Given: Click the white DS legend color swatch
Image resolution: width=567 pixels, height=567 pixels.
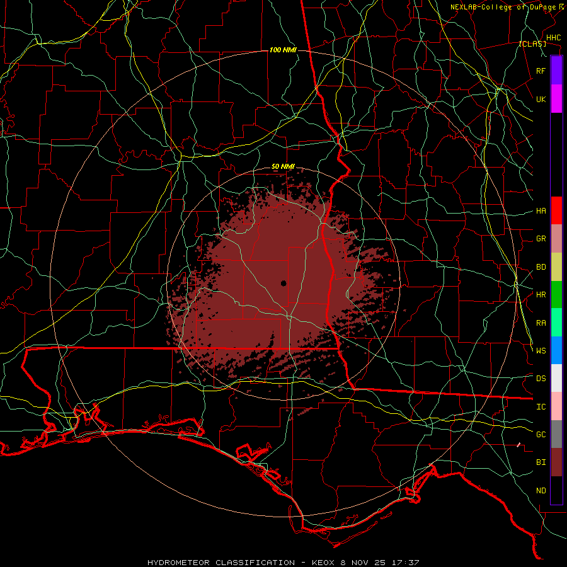Looking at the screenshot, I should pos(556,378).
